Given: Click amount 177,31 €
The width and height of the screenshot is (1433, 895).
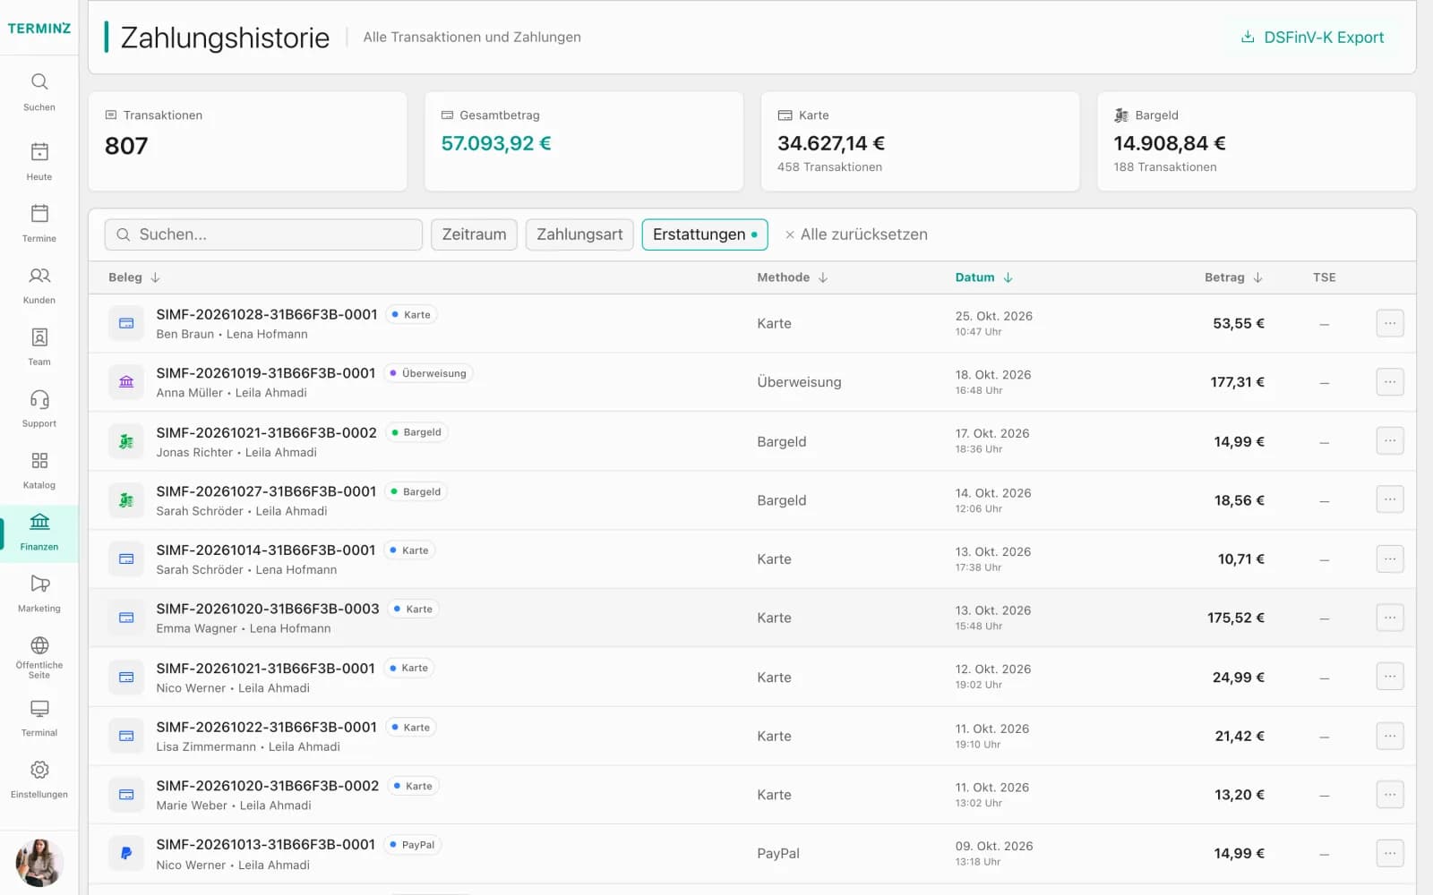Looking at the screenshot, I should (1237, 382).
